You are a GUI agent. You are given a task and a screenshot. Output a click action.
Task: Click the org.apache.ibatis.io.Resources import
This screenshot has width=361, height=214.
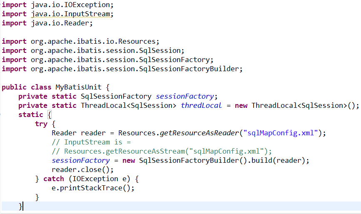click(81, 41)
